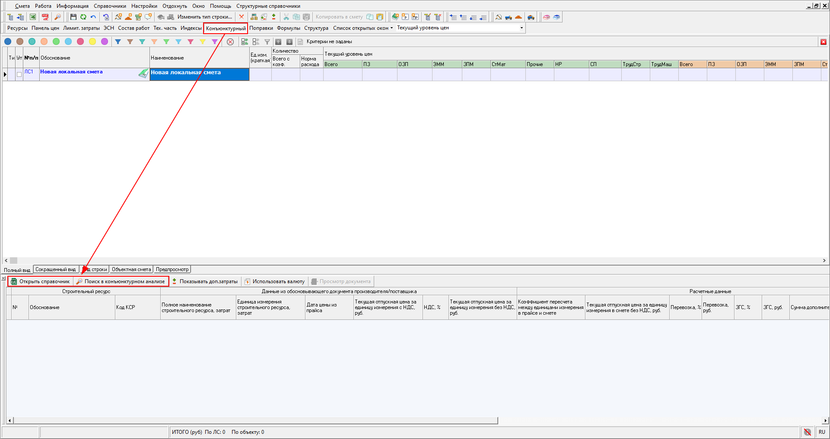The image size is (830, 439).
Task: Toggle Использовать валюту option
Action: tap(275, 281)
